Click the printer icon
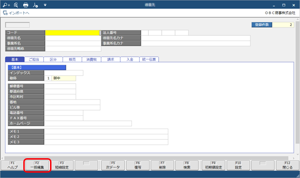The width and height of the screenshot is (300, 178). 26,5
